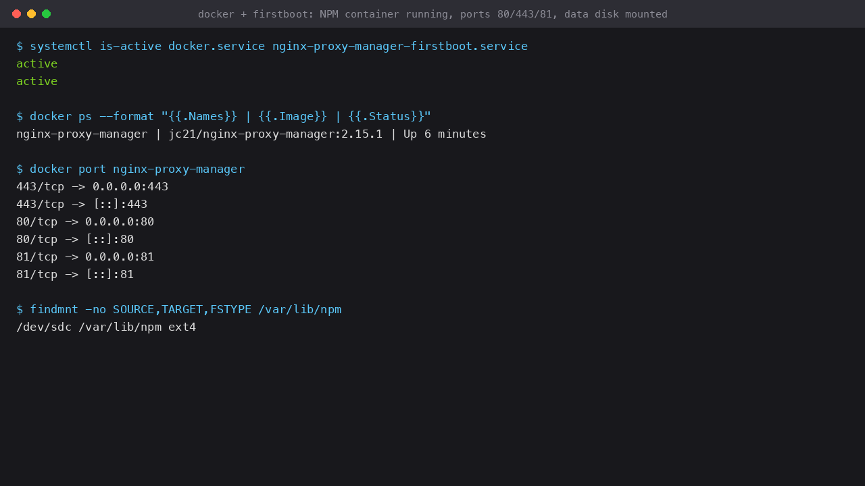The height and width of the screenshot is (486, 865).
Task: Click the systemctl is-active command line
Action: coord(272,46)
